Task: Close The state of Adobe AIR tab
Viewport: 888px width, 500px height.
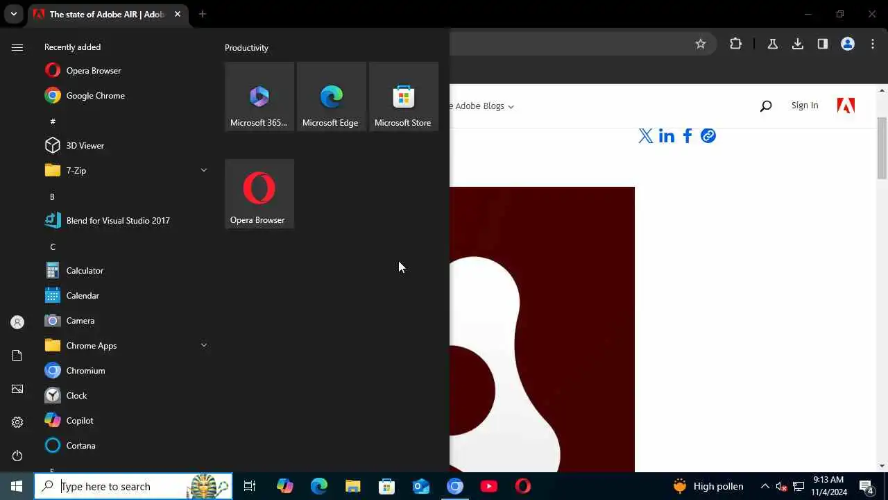Action: [x=178, y=14]
